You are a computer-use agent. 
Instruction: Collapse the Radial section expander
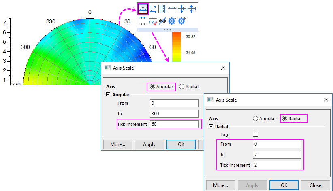click(211, 126)
